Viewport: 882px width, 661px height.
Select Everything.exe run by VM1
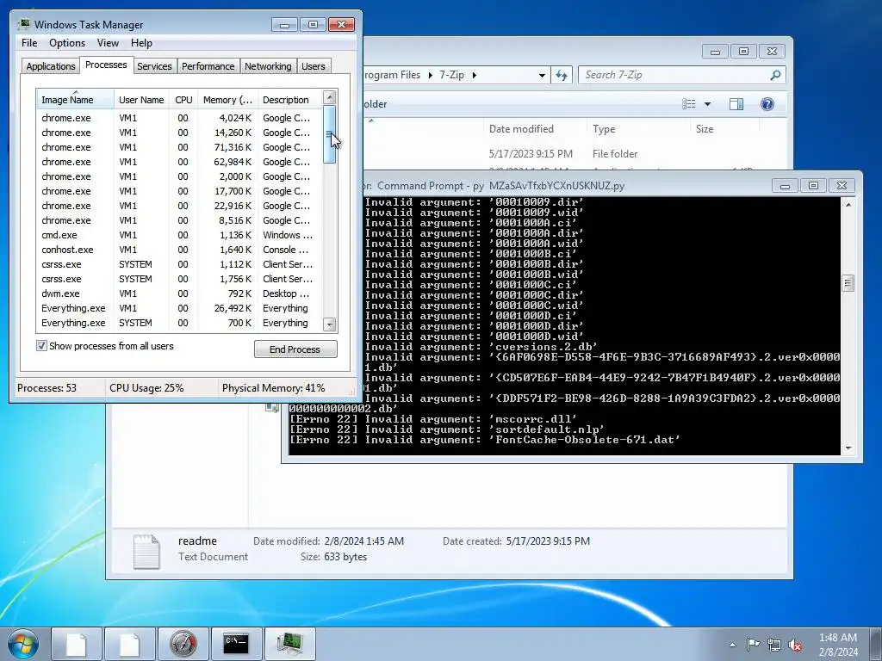(x=179, y=308)
